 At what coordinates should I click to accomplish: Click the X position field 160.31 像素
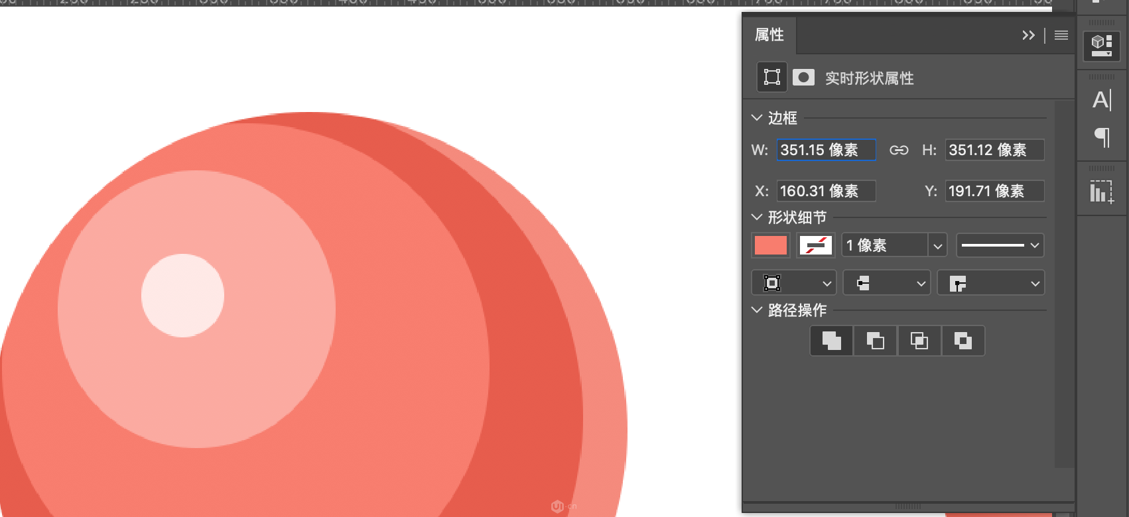coord(827,191)
